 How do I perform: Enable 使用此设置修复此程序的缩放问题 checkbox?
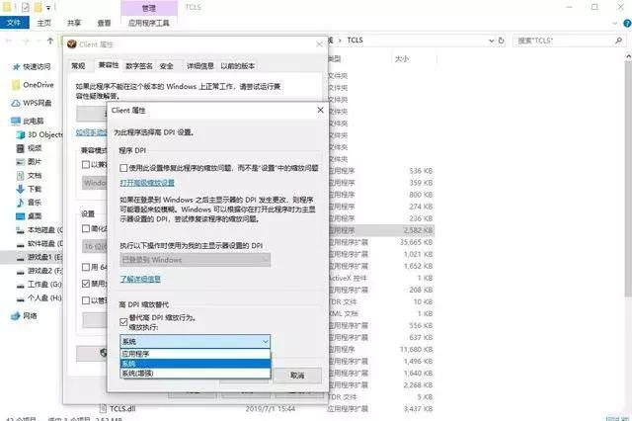(123, 168)
